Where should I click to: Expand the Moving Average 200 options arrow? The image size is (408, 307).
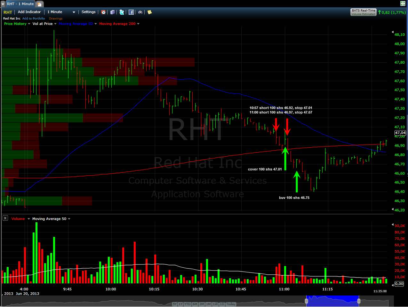click(138, 24)
